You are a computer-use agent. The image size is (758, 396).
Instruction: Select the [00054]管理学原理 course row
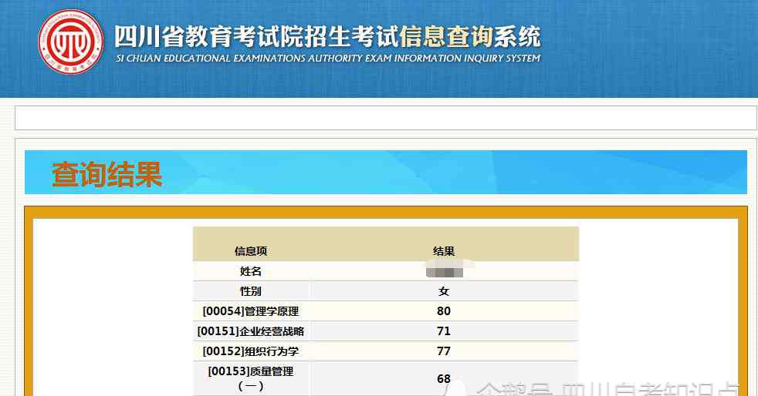click(x=251, y=311)
